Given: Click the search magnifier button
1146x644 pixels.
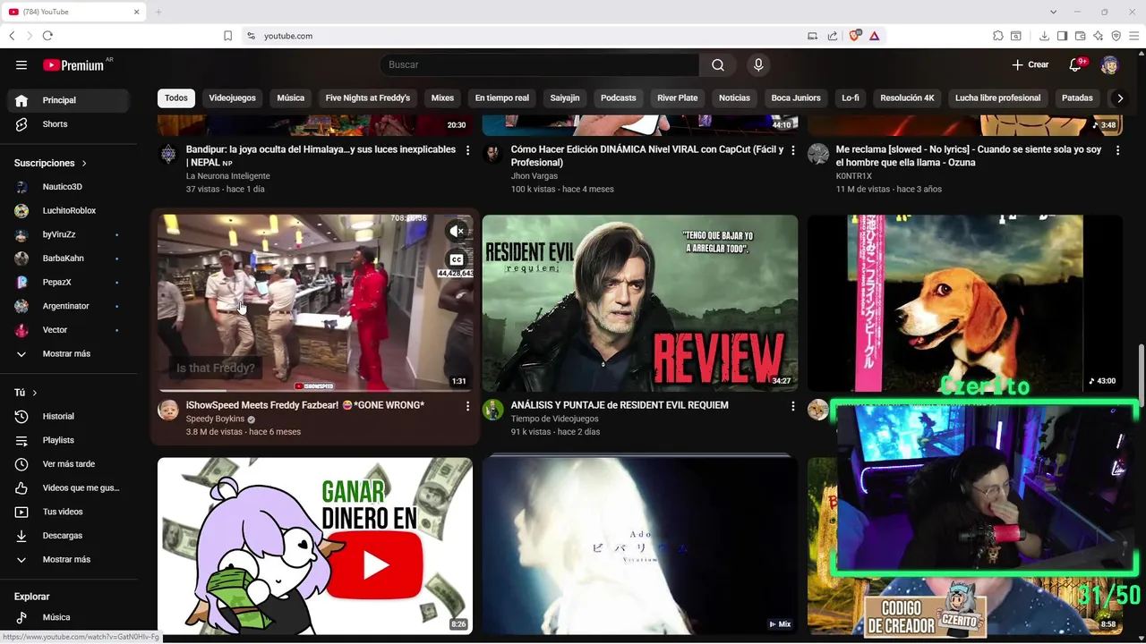Looking at the screenshot, I should [x=718, y=64].
